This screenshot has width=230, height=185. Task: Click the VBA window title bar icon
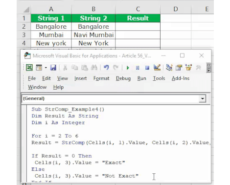(x=27, y=55)
